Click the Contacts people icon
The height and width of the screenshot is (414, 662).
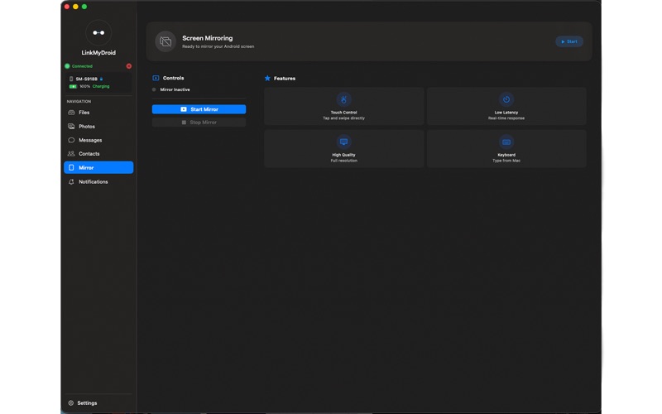click(71, 154)
